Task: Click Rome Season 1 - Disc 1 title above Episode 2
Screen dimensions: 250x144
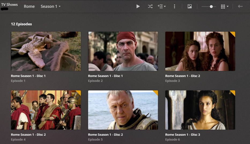Action: pos(105,76)
